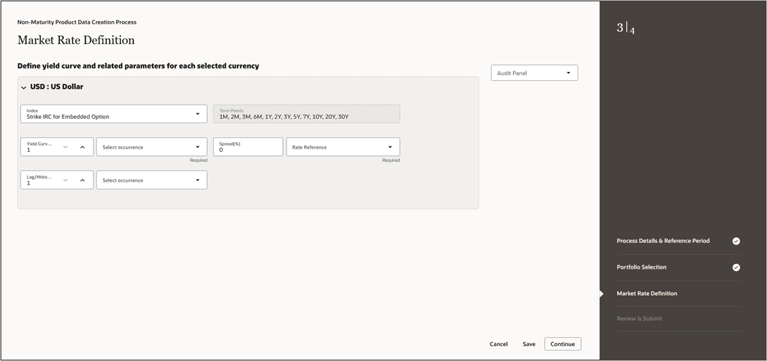Collapse the USD : US Dollar section
The image size is (767, 361).
click(24, 88)
